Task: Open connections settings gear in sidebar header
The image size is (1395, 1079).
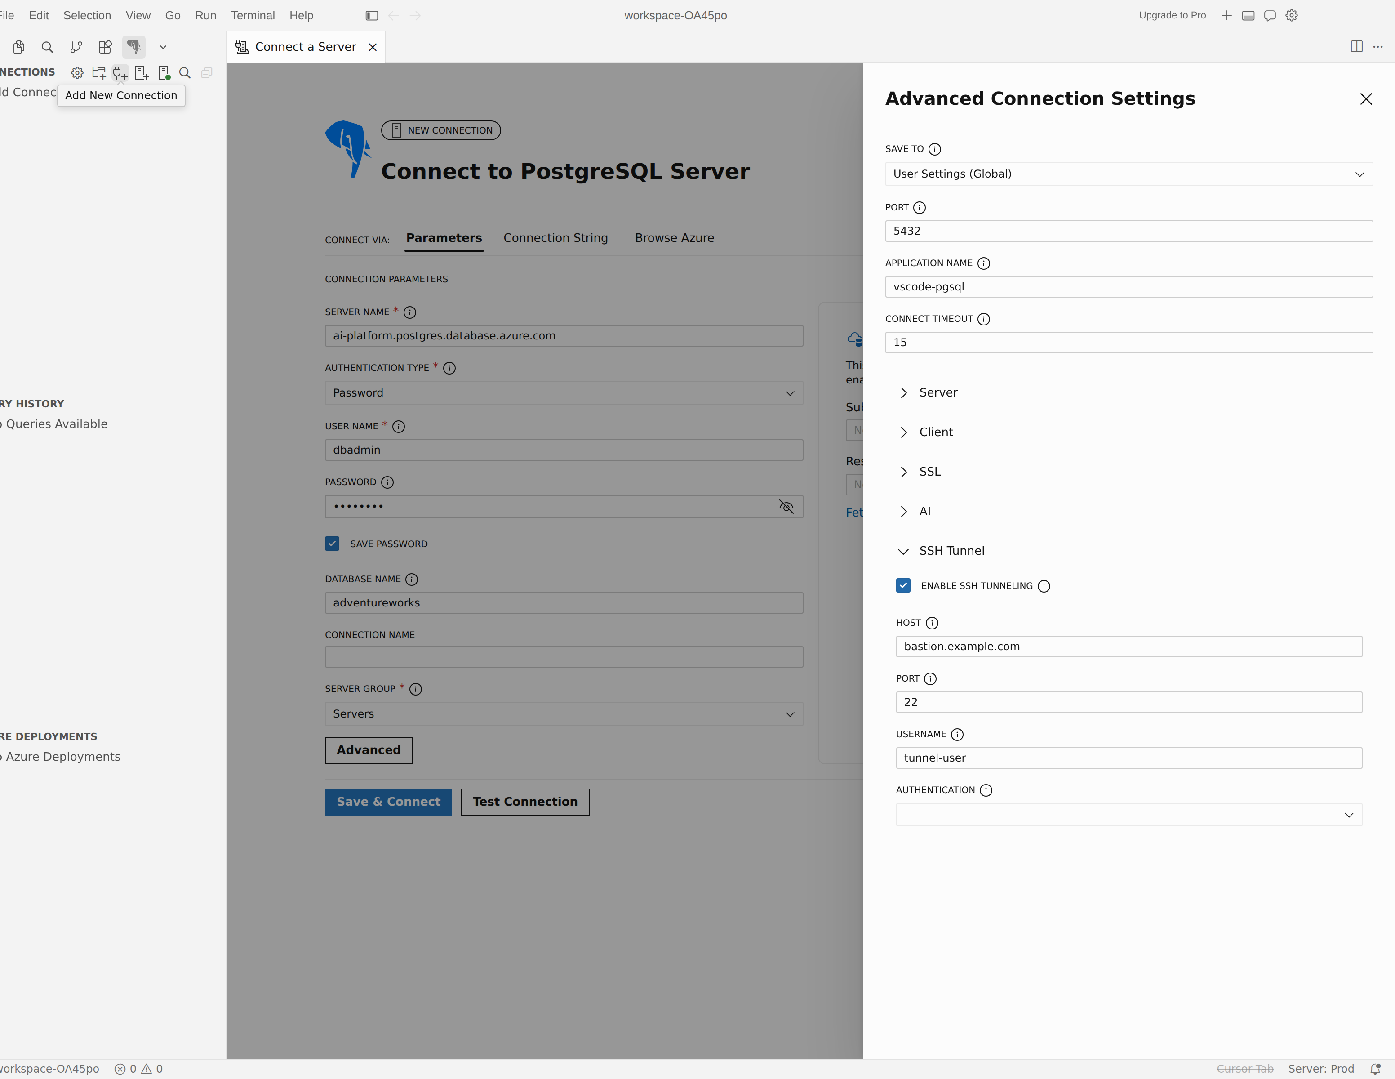Action: pos(77,73)
